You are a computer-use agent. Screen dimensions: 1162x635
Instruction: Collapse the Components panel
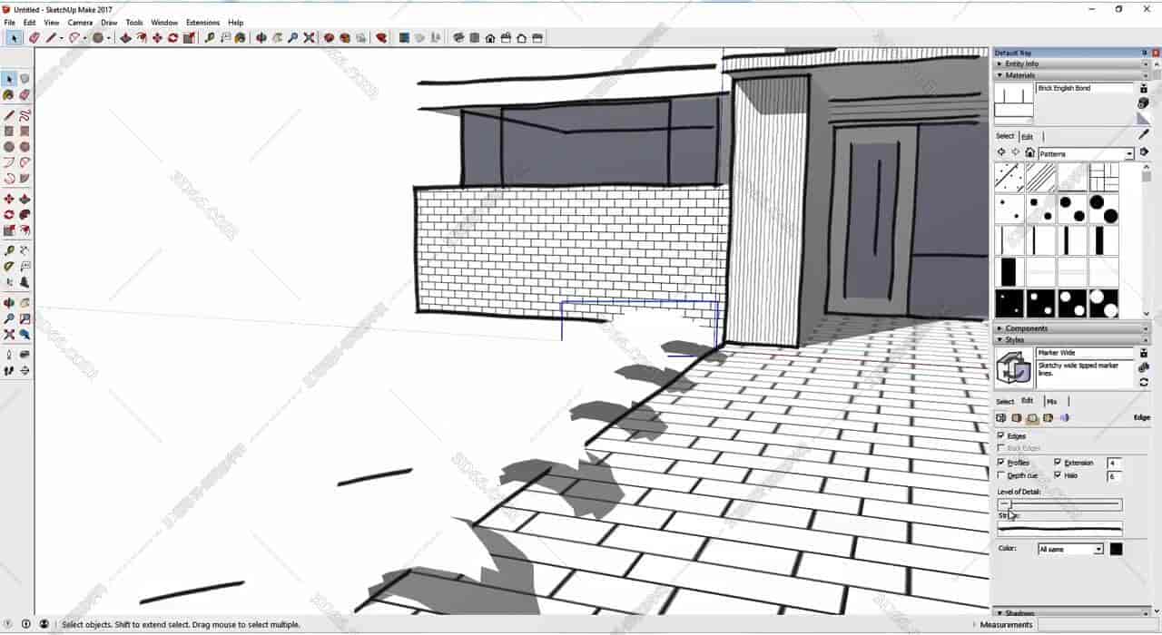[1000, 328]
